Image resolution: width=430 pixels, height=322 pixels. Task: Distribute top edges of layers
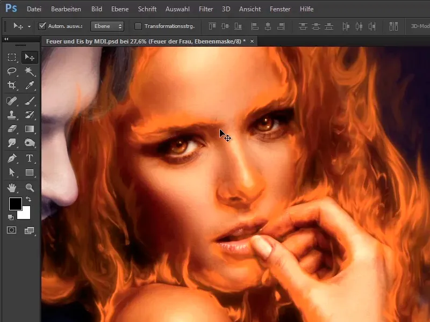303,26
